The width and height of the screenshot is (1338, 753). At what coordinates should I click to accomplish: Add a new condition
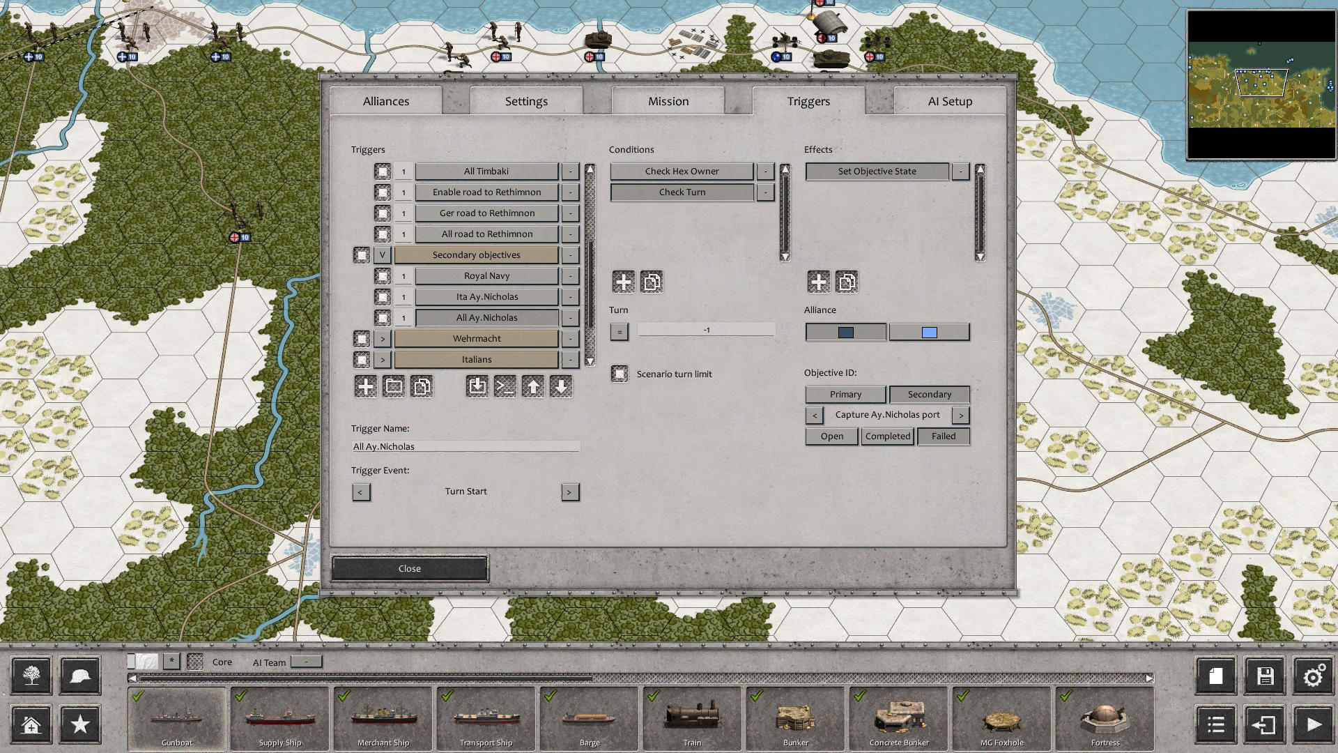point(624,282)
